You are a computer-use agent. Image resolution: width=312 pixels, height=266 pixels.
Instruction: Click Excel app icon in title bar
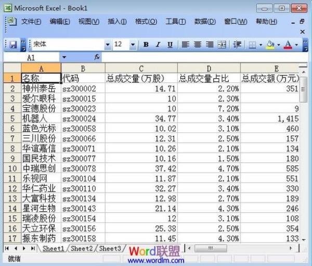[8, 8]
